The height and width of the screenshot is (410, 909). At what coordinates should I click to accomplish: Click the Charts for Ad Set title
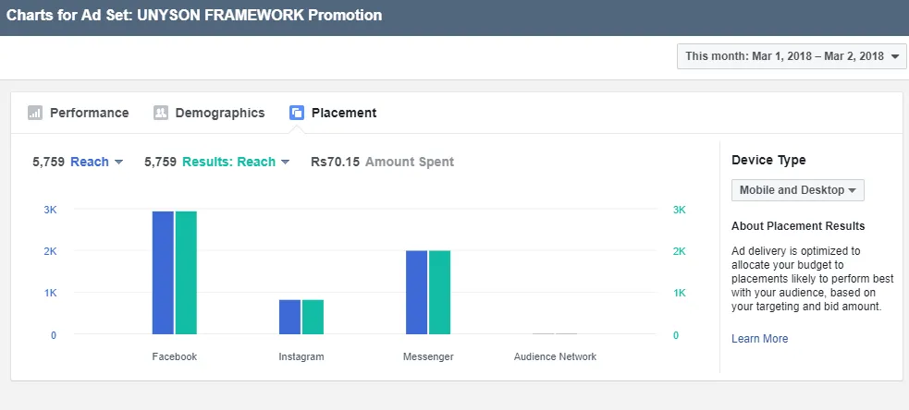tap(194, 15)
